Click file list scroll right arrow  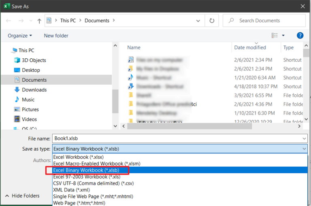pos(299,126)
